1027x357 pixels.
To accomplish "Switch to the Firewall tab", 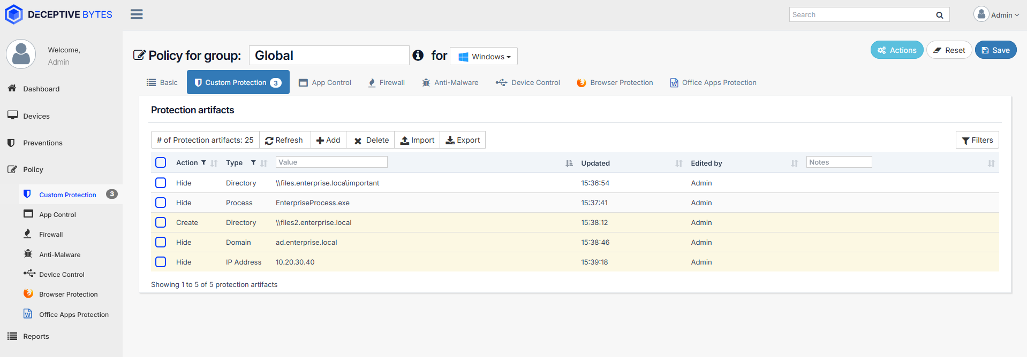I will pos(387,82).
